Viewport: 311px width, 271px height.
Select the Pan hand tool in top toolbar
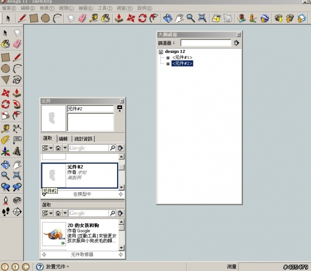coord(179,18)
